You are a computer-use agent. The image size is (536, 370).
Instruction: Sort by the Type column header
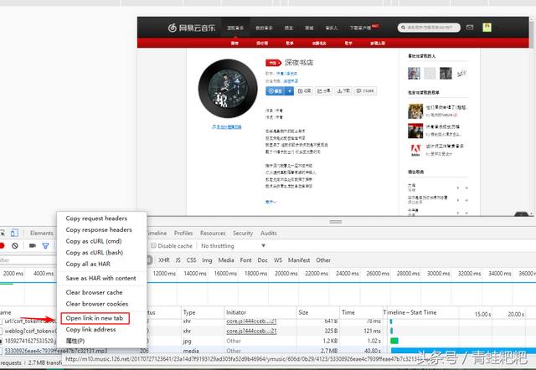[203, 312]
